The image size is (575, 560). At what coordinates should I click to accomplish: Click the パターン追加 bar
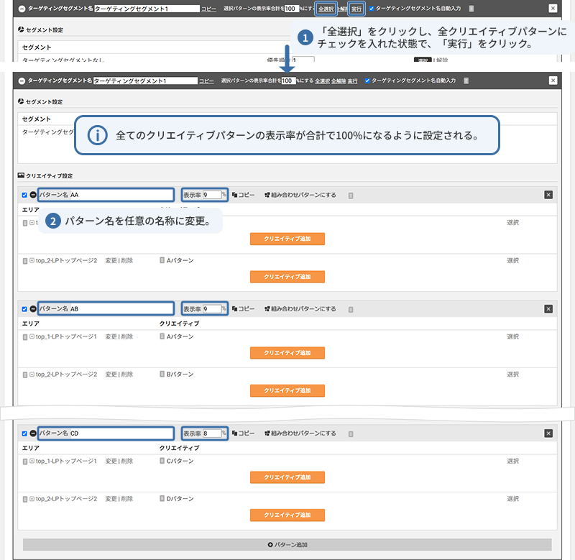(x=287, y=545)
